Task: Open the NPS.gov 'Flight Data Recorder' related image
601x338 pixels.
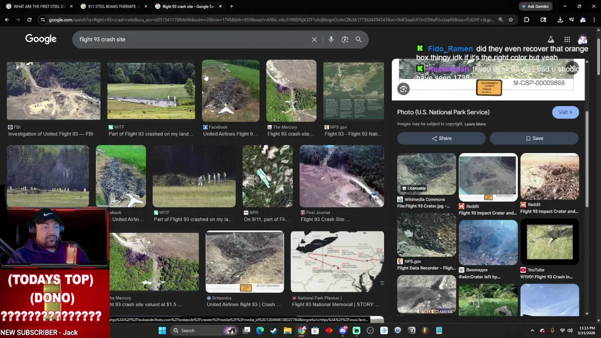Action: 426,235
